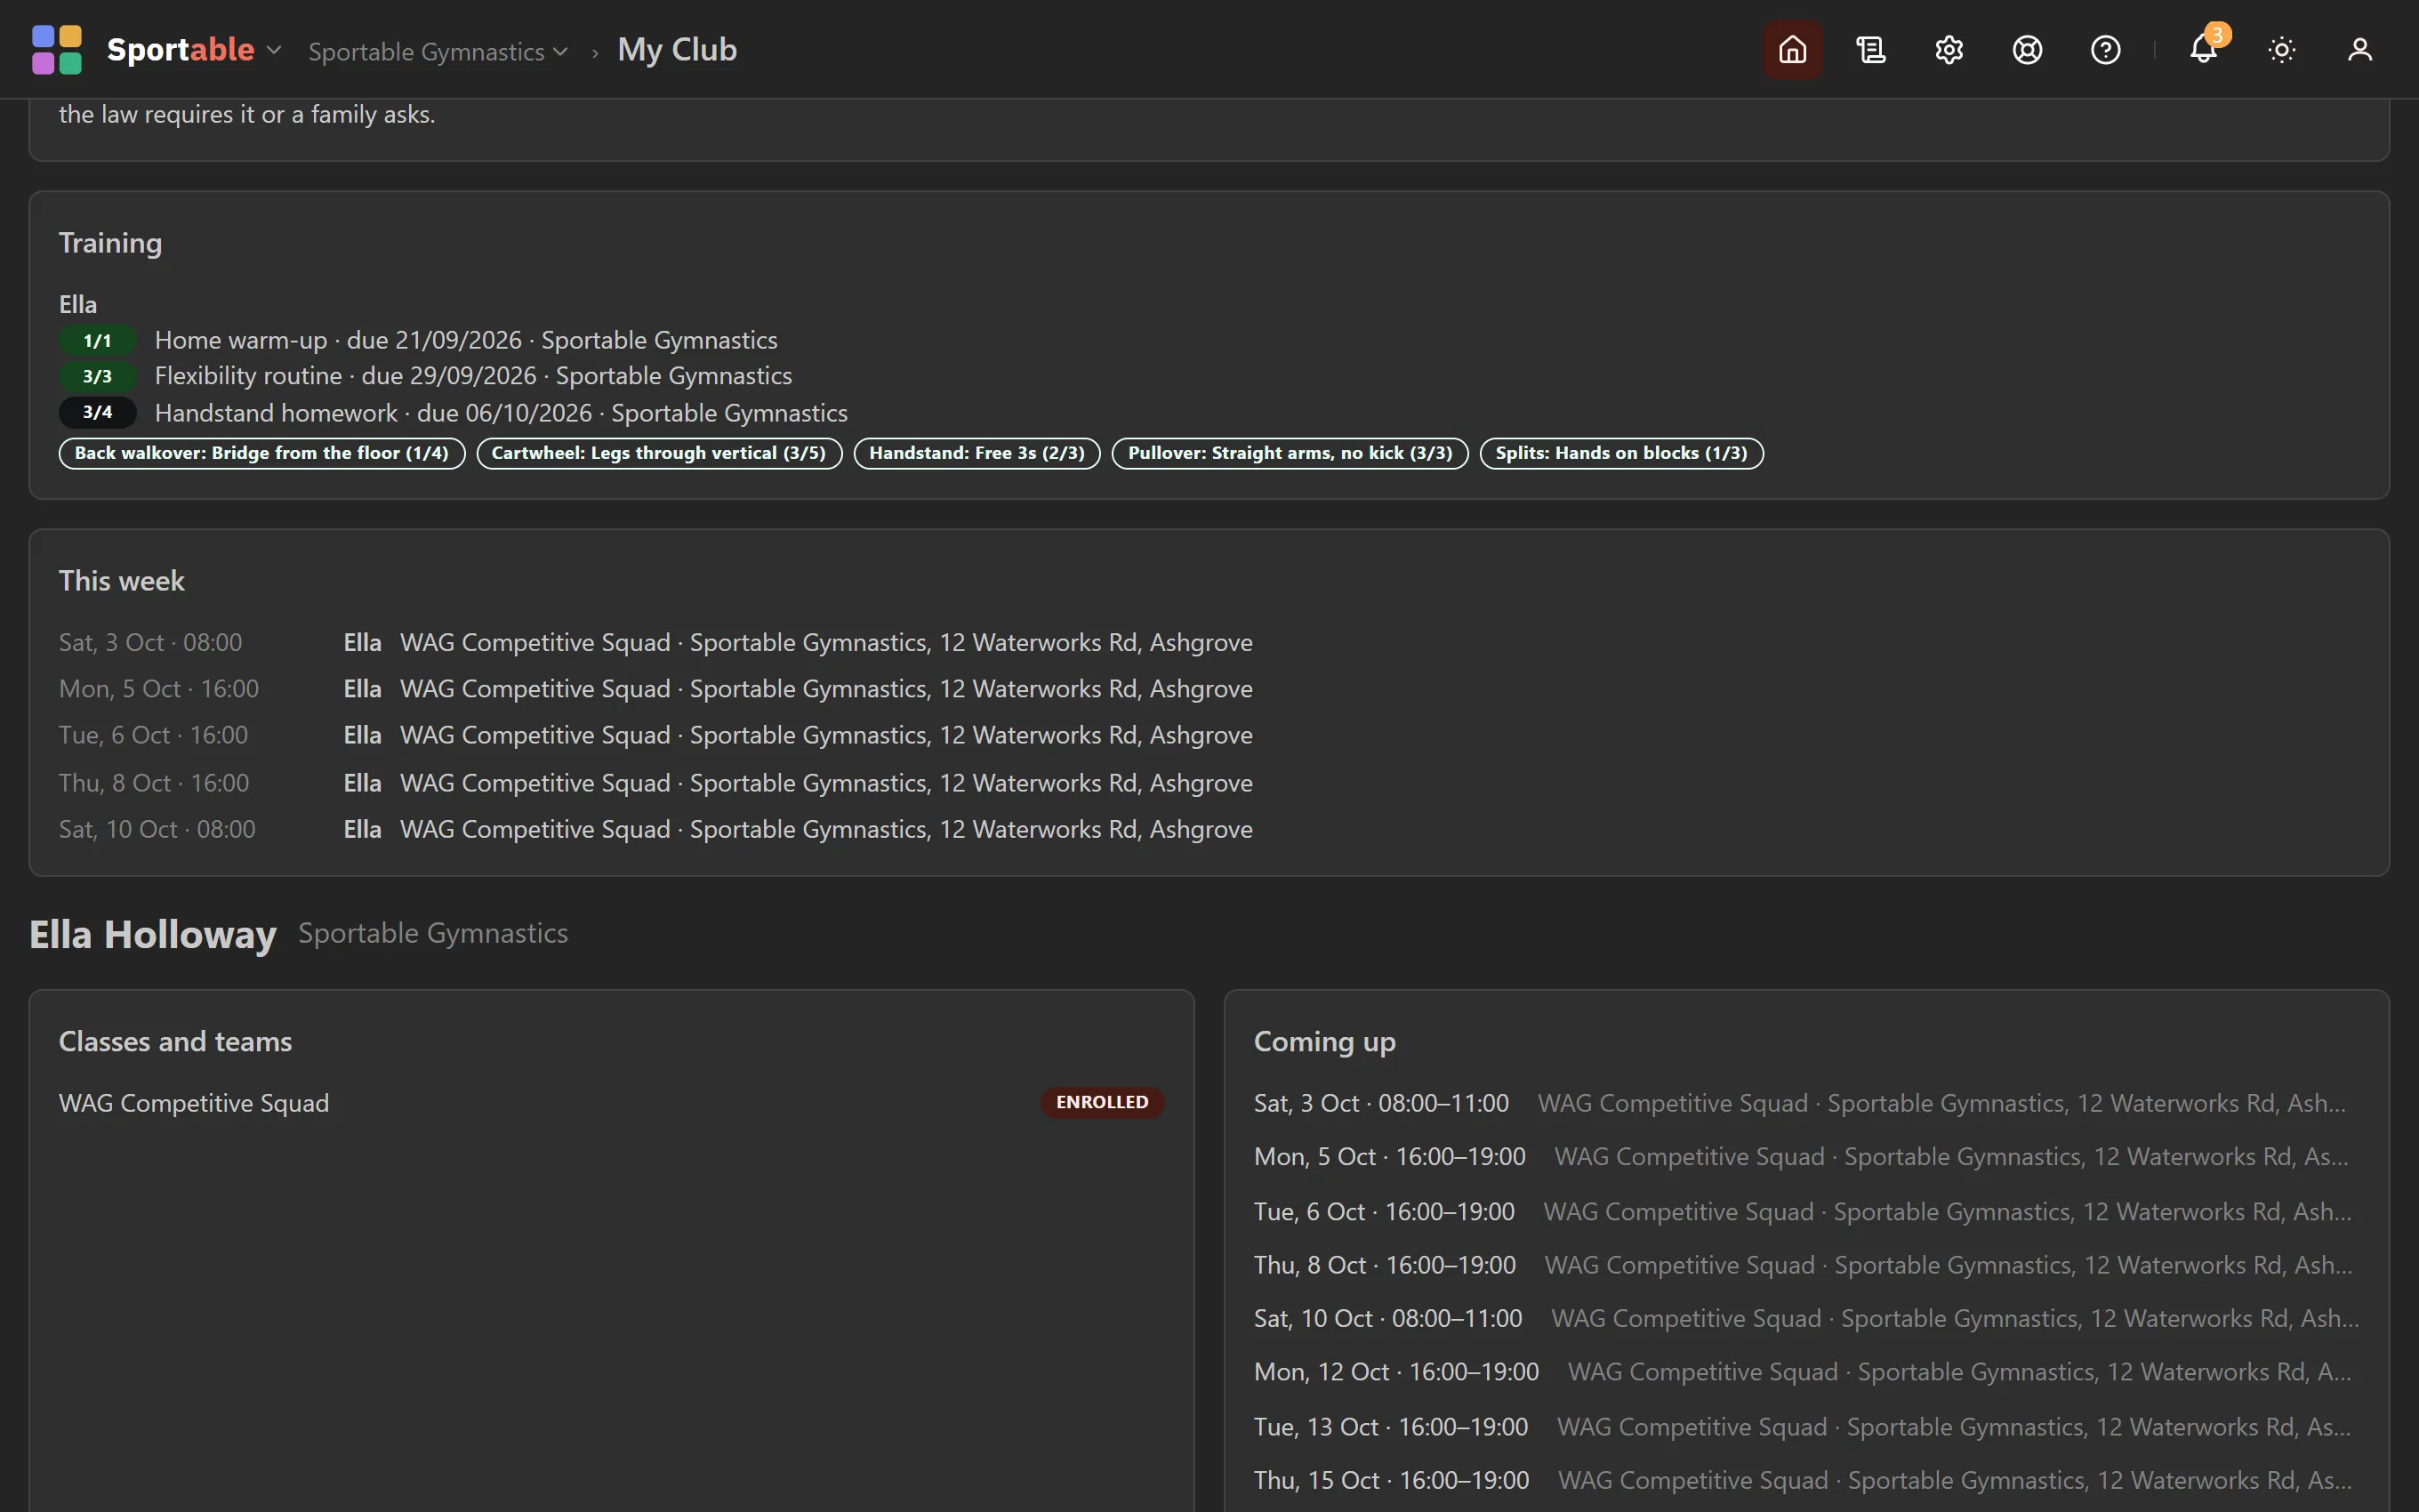Open the user account profile icon
2419x1512 pixels.
click(2359, 49)
